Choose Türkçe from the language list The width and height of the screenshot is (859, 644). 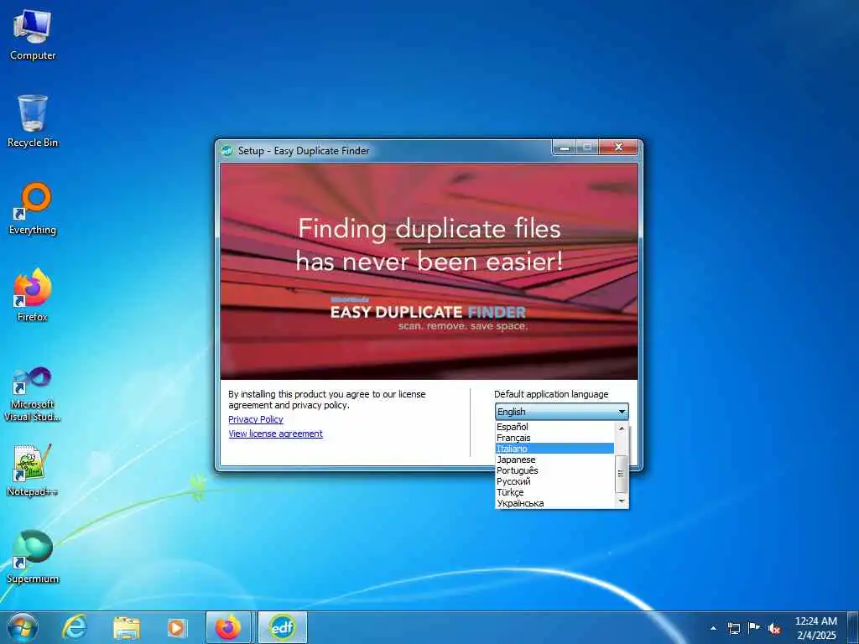[554, 492]
